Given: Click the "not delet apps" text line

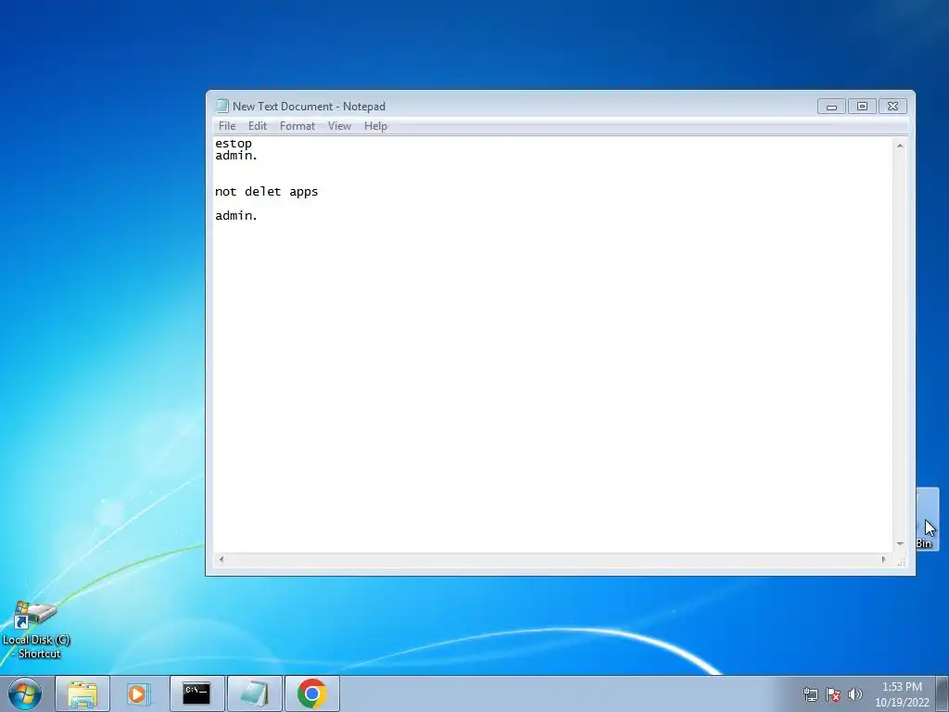Looking at the screenshot, I should click(x=266, y=192).
